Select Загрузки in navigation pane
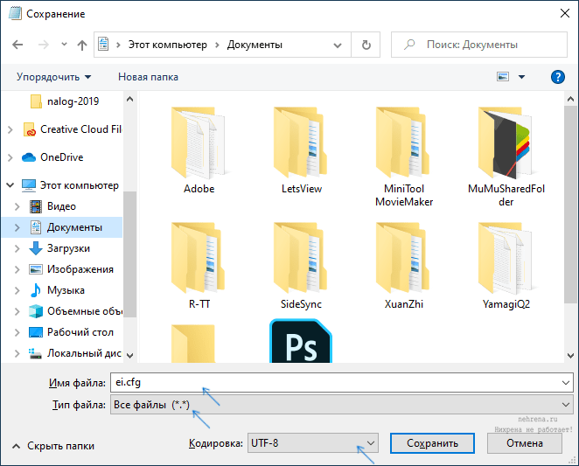Viewport: 579px width, 466px height. point(59,248)
